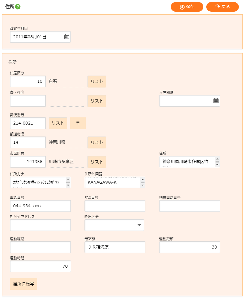Screen dimensions: 246x299
Task: Open the 郵便番号 リスト lookup
Action: 58,123
